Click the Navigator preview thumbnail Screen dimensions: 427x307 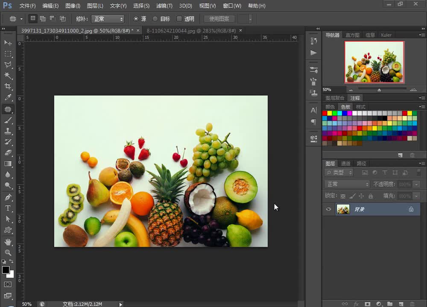pyautogui.click(x=374, y=62)
